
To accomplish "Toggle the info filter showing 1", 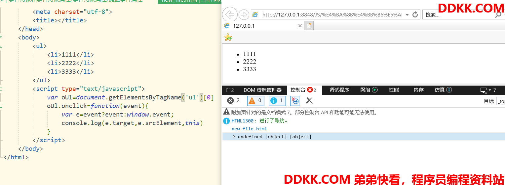I will pyautogui.click(x=277, y=101).
